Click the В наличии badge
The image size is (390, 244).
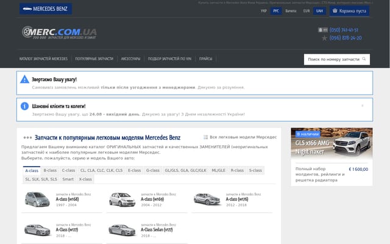pyautogui.click(x=308, y=134)
